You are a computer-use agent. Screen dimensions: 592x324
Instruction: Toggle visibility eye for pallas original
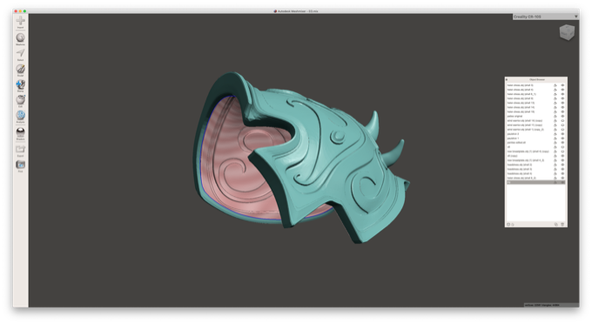(562, 116)
